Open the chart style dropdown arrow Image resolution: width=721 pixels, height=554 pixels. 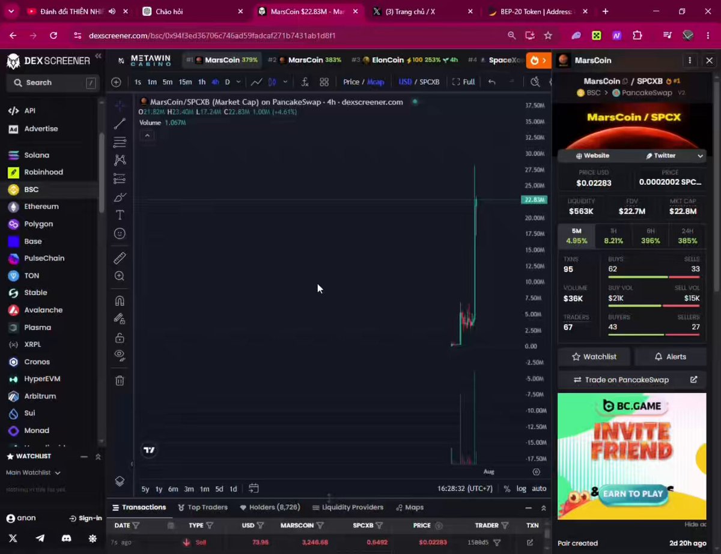coord(285,82)
